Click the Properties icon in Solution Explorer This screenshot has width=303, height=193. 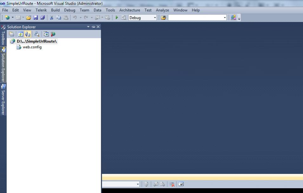[x=12, y=34]
